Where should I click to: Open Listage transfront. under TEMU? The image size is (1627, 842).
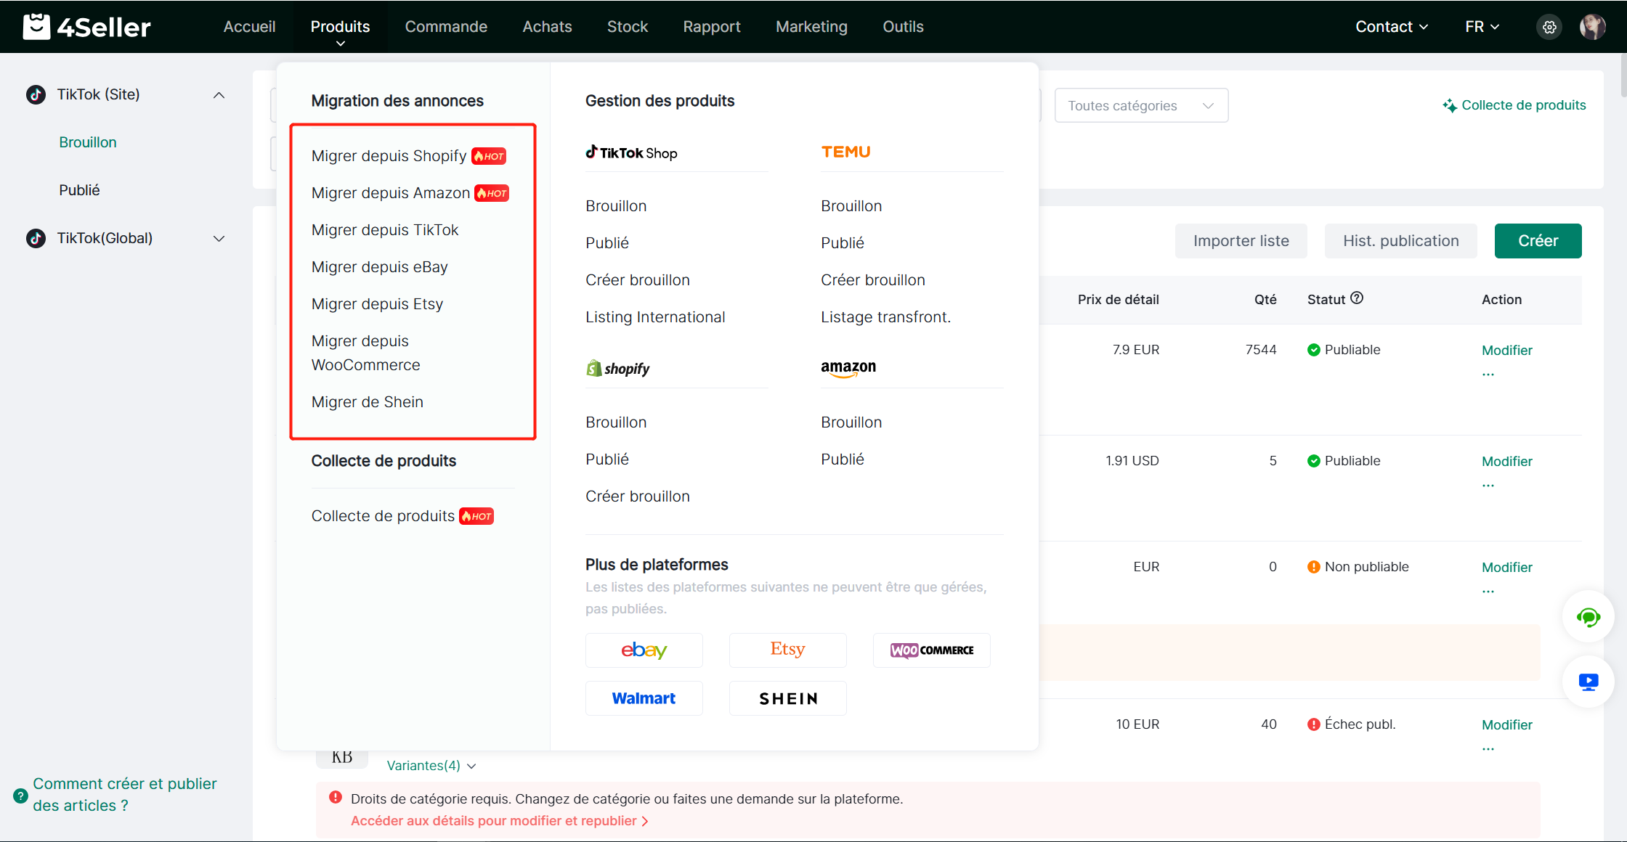[x=885, y=317]
